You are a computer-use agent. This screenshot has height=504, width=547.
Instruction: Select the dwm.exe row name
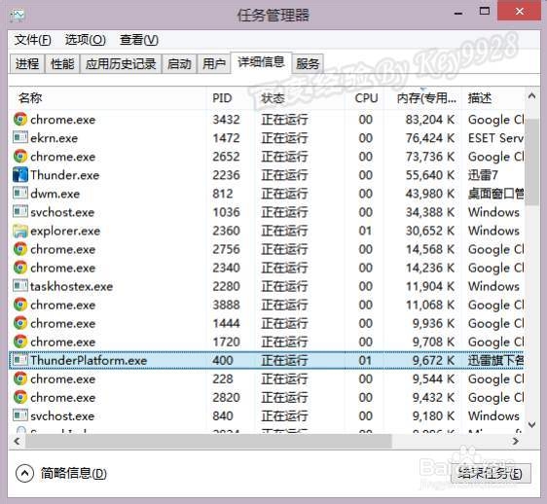point(55,194)
